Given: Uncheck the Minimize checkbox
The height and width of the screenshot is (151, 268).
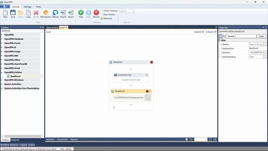Looking at the screenshot, I should tap(102, 18).
